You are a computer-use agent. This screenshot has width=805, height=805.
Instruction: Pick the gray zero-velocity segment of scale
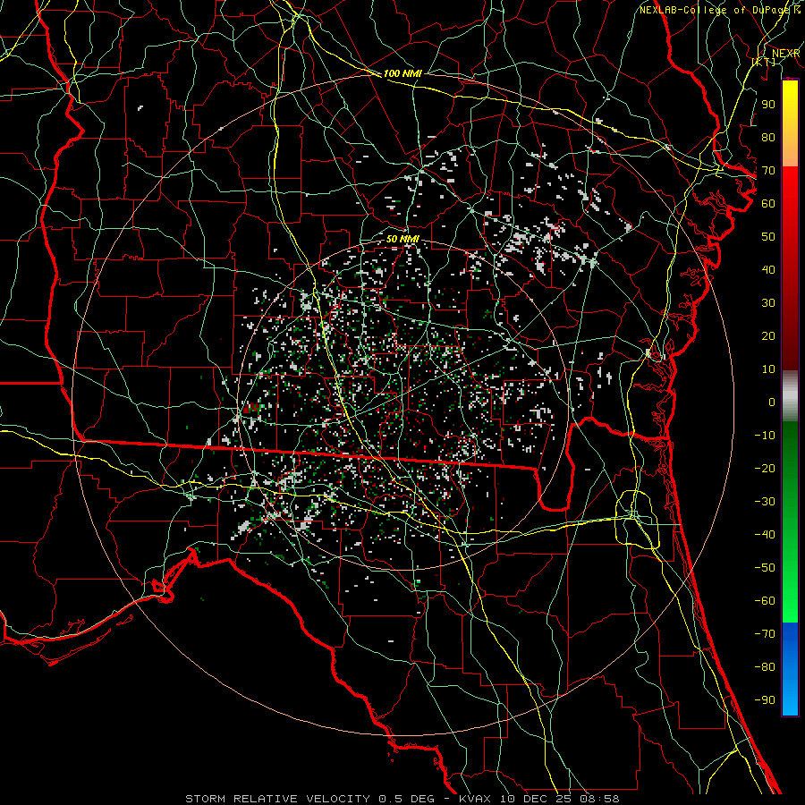tap(790, 396)
